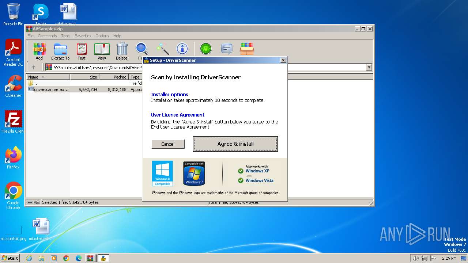This screenshot has height=263, width=468.
Task: Open Microsoft Edge from taskbar
Action: [x=79, y=258]
